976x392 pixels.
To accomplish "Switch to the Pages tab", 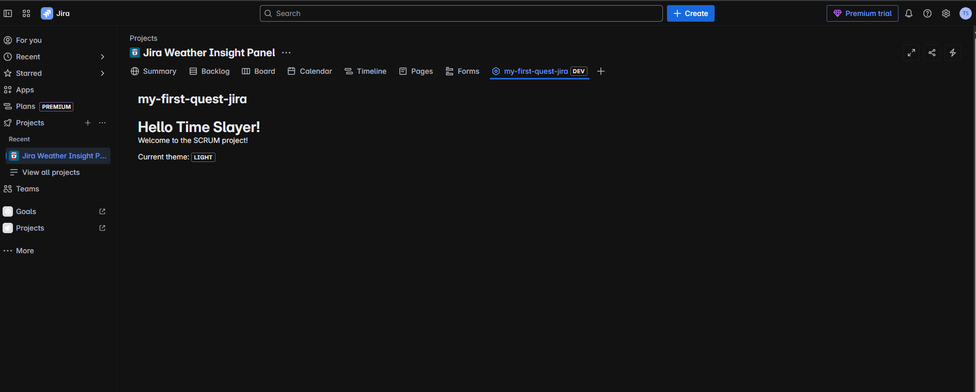I will point(416,71).
